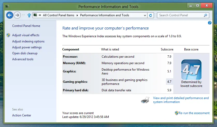Open Action Center under See also
This screenshot has width=217, height=127.
point(21,115)
